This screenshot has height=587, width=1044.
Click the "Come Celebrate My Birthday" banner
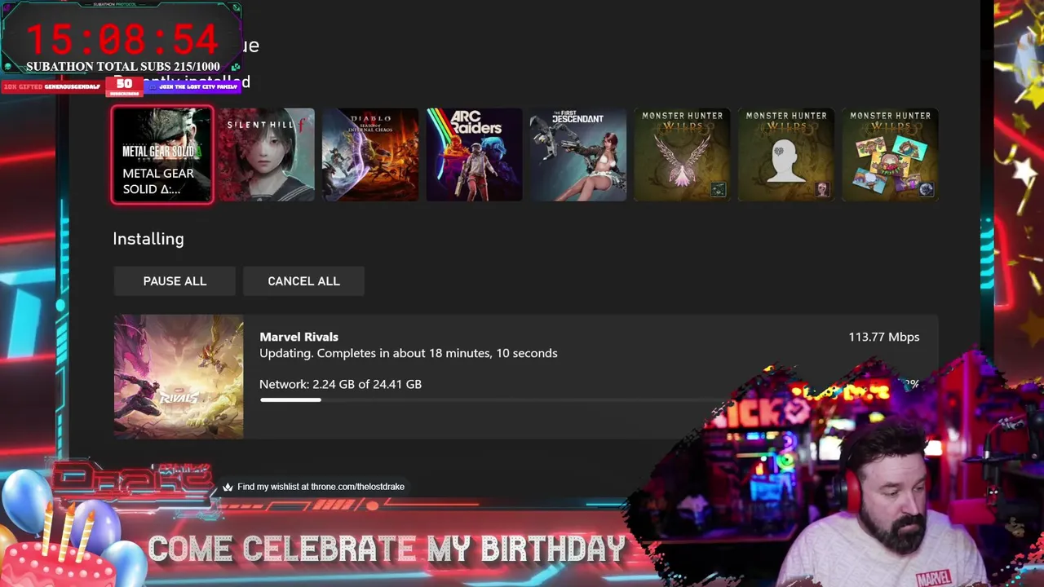click(387, 549)
